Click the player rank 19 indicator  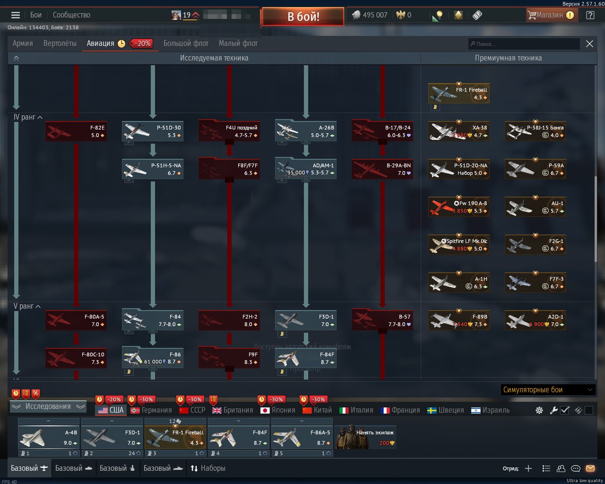click(187, 15)
